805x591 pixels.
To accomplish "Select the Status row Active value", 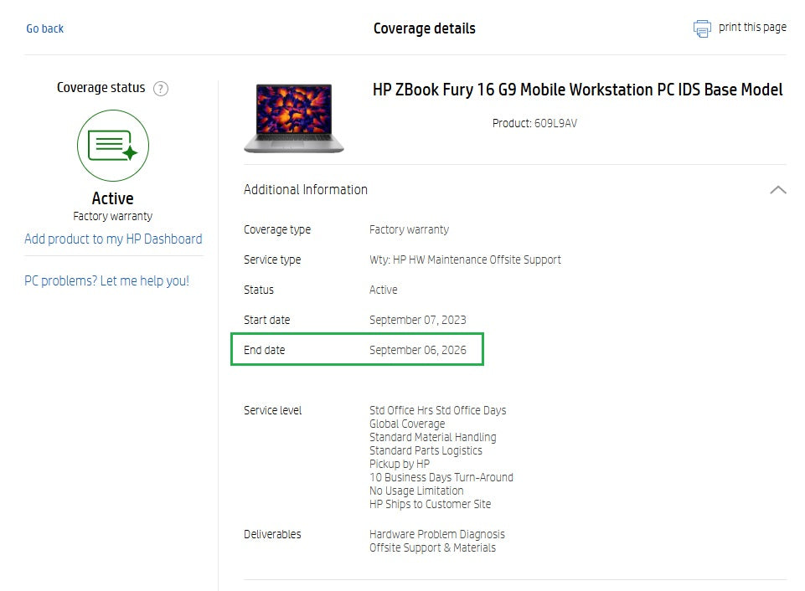I will (x=384, y=290).
